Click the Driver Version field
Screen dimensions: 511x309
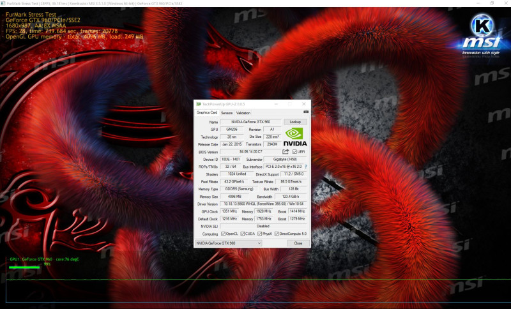tap(263, 204)
